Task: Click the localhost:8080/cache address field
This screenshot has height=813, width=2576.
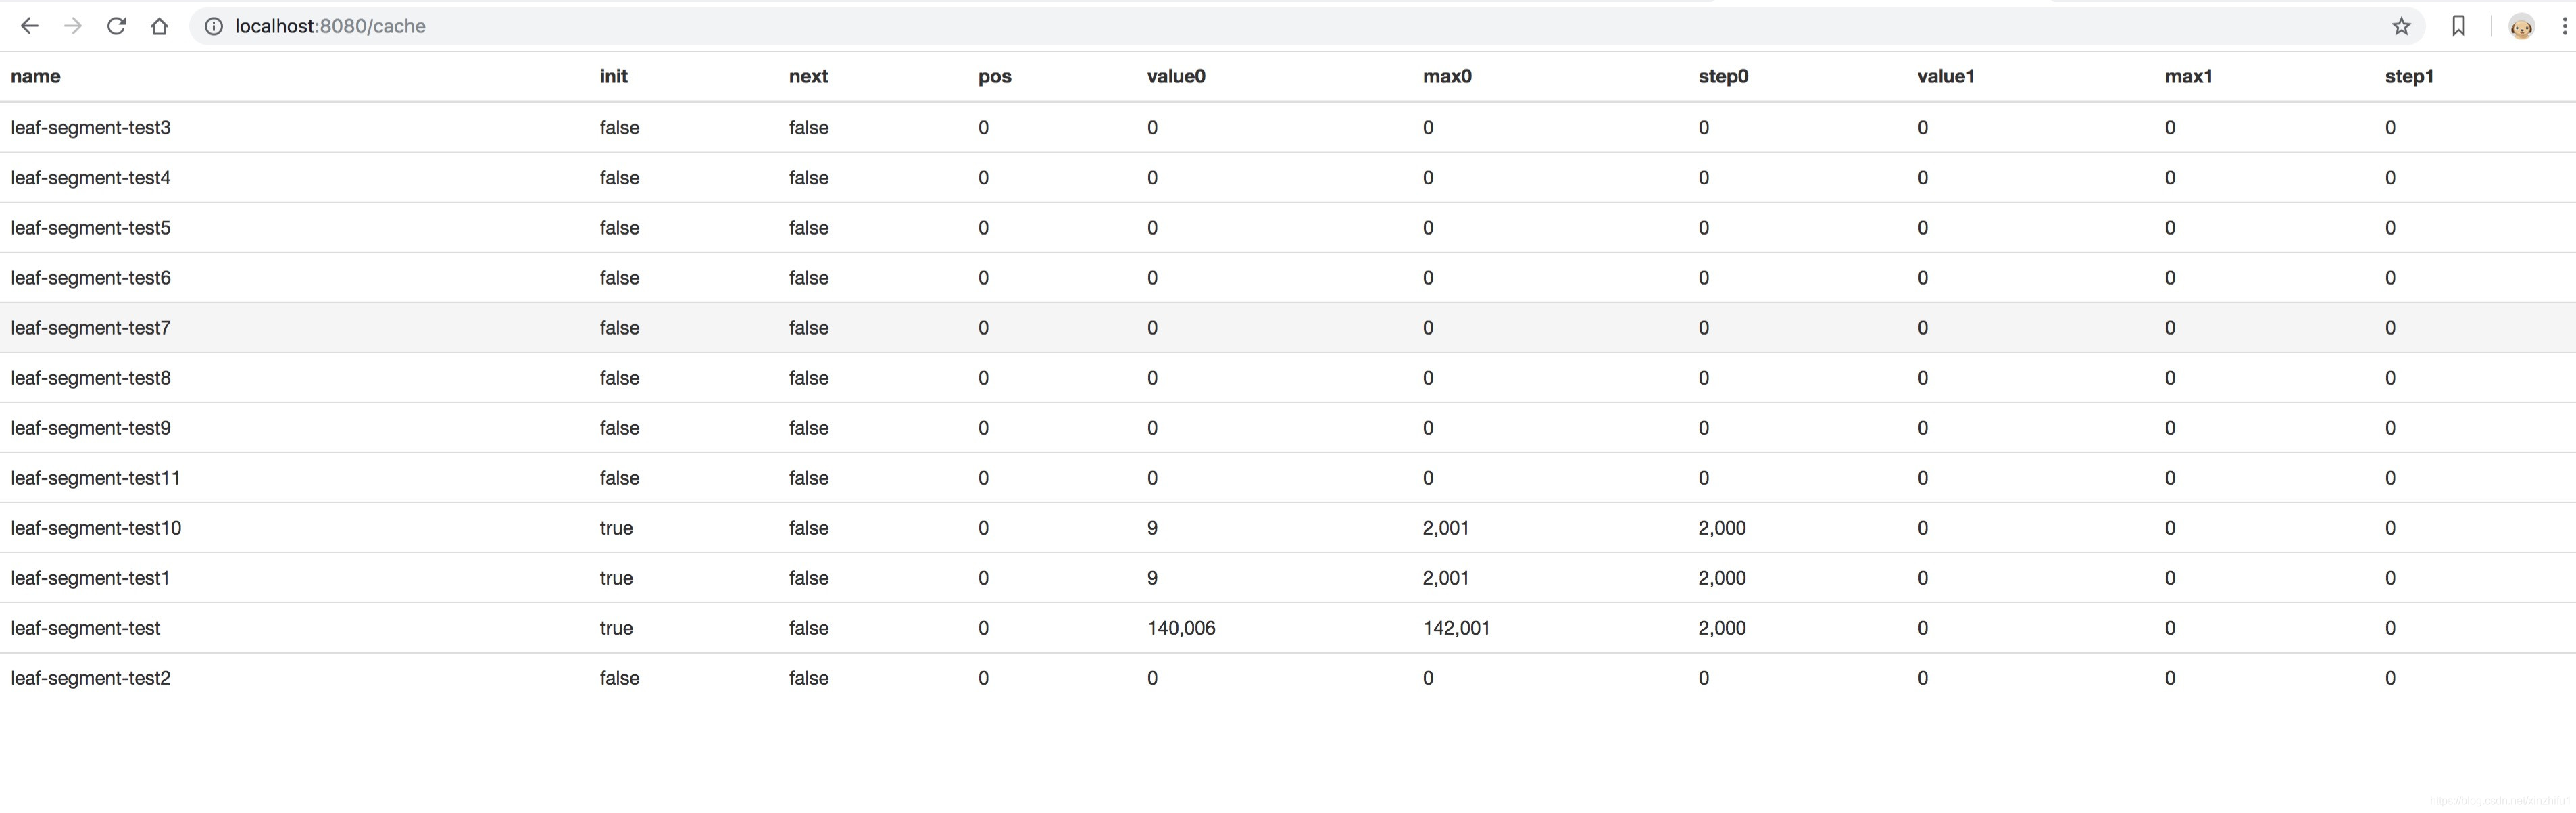Action: [x=331, y=26]
